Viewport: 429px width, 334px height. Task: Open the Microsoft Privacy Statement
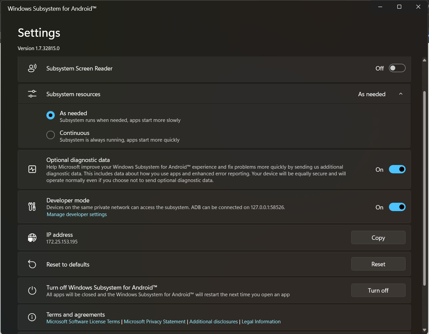coord(155,321)
